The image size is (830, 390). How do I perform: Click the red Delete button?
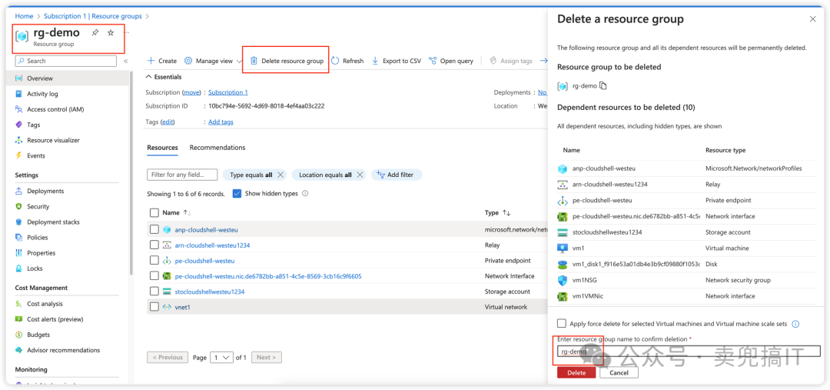[x=576, y=372]
